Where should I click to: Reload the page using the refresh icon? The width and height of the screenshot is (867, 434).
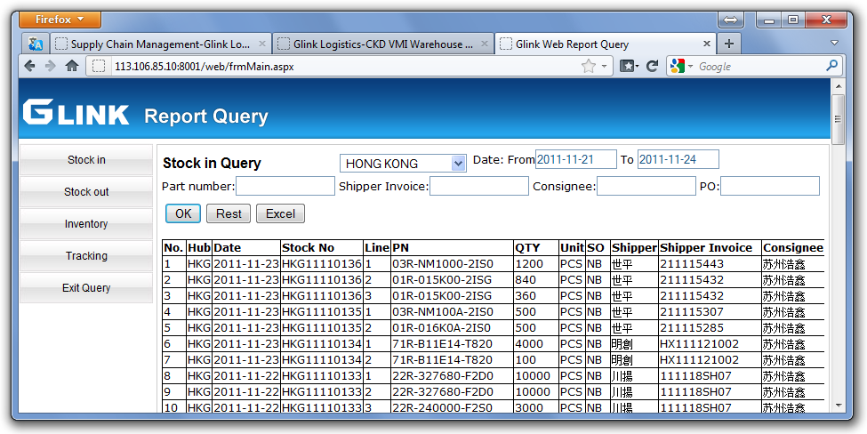point(652,66)
